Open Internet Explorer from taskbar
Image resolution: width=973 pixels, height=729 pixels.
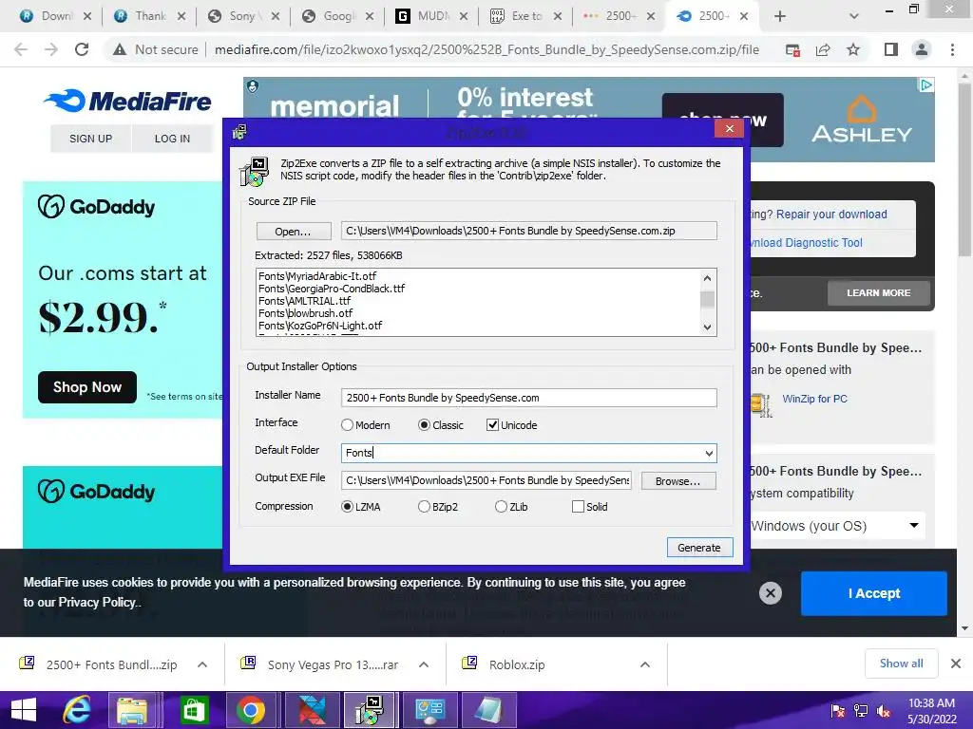point(77,710)
